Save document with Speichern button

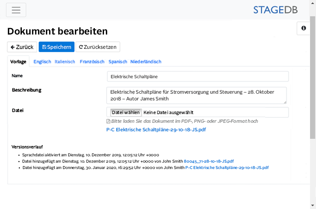pyautogui.click(x=56, y=47)
